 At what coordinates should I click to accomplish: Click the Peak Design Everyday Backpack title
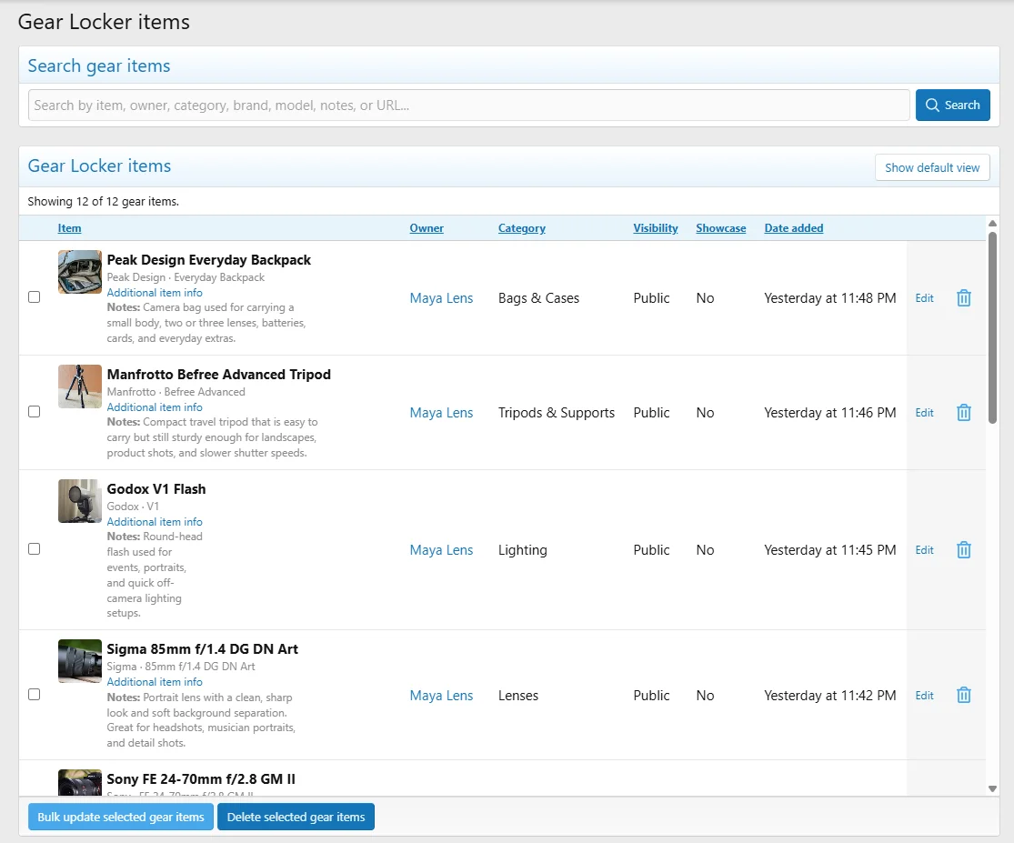point(209,260)
